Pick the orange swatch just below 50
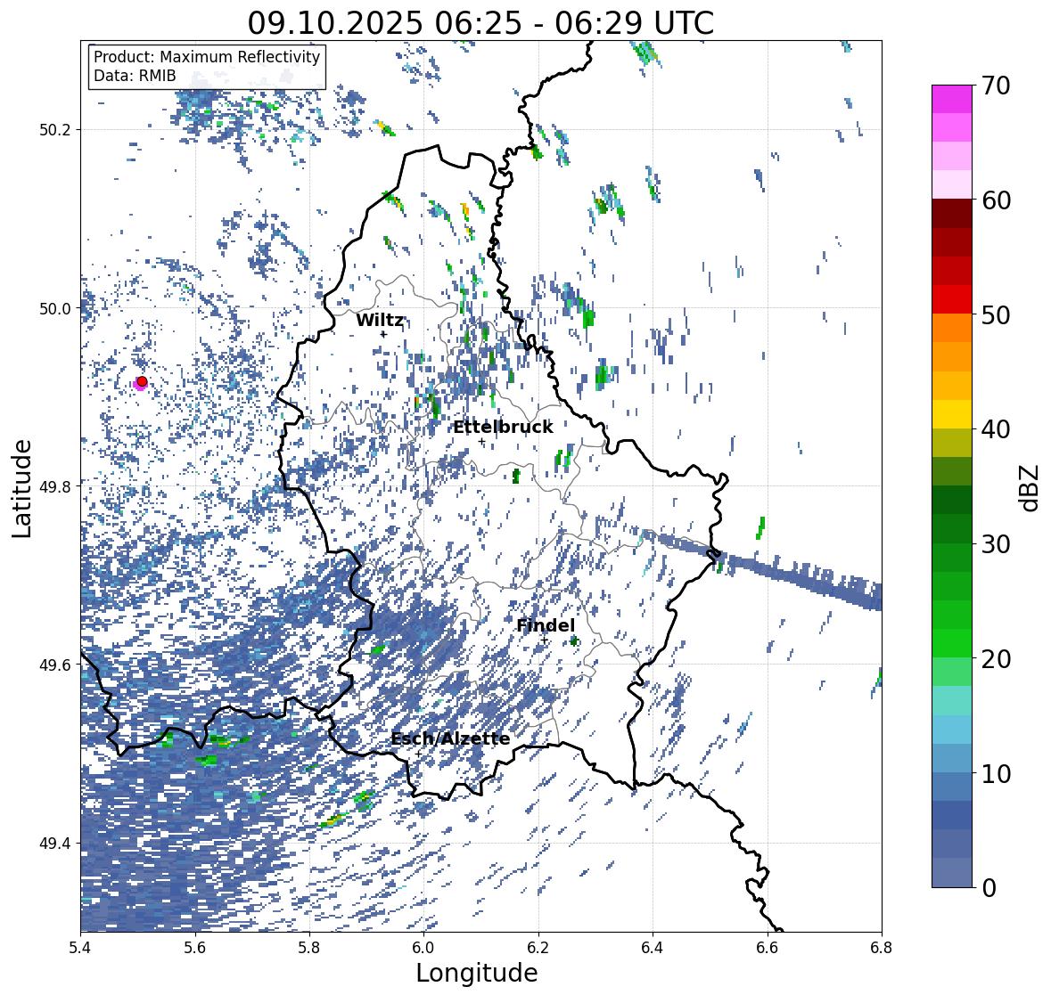The image size is (1051, 995). click(952, 328)
